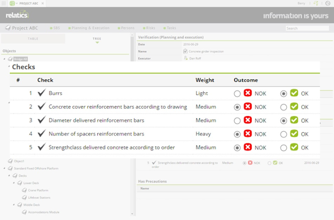Select NOK radio for Concrete cover reinforcement bars
334x220 pixels.
(x=237, y=107)
